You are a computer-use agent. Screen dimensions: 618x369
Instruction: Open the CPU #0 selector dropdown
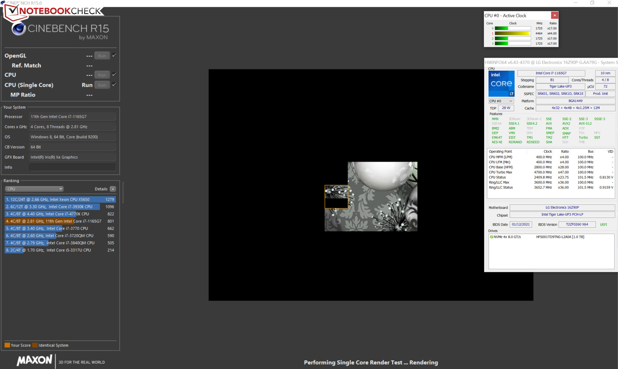(x=501, y=101)
